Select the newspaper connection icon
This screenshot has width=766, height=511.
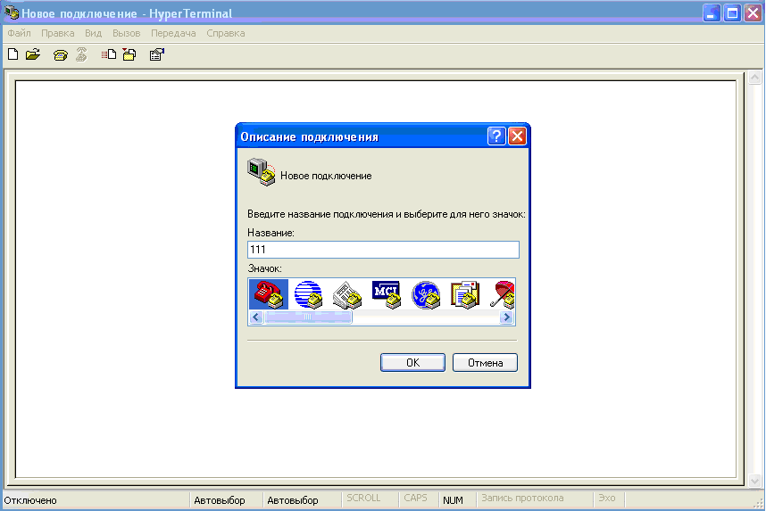tap(347, 294)
